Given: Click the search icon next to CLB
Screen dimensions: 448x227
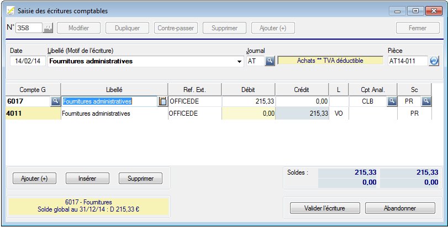Looking at the screenshot, I should point(392,101).
